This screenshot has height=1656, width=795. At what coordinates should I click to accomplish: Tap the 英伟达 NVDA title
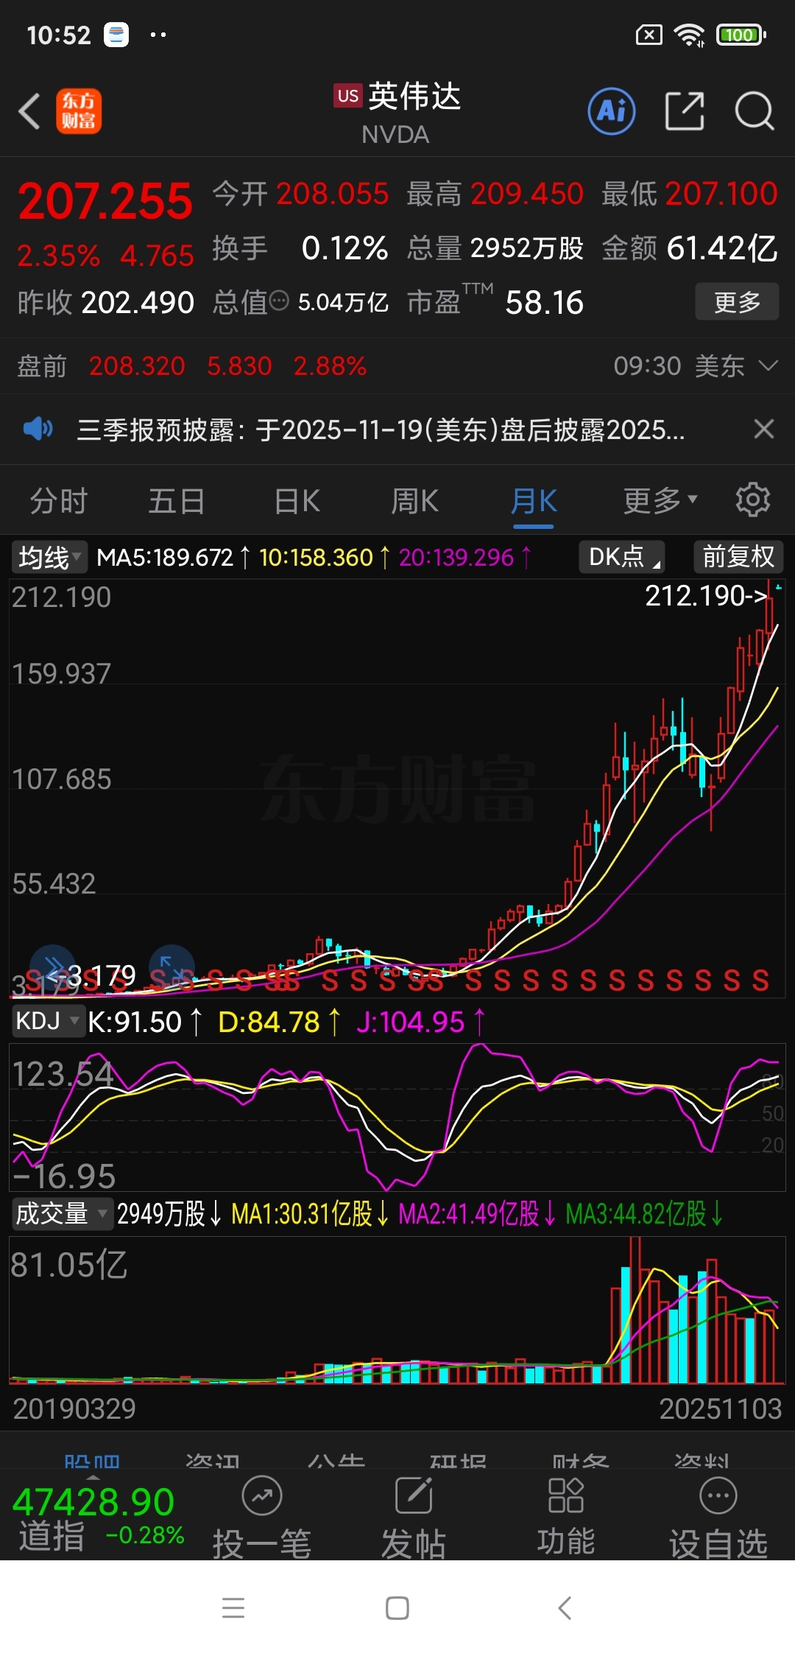coord(397,112)
